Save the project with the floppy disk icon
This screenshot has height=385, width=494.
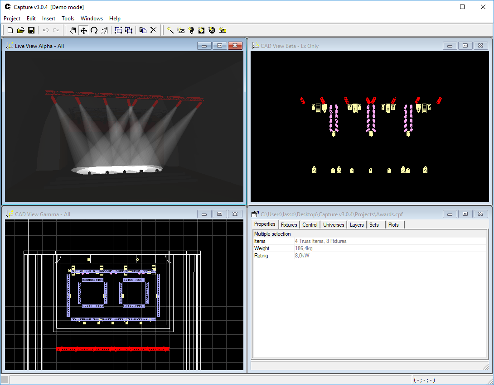click(x=31, y=30)
